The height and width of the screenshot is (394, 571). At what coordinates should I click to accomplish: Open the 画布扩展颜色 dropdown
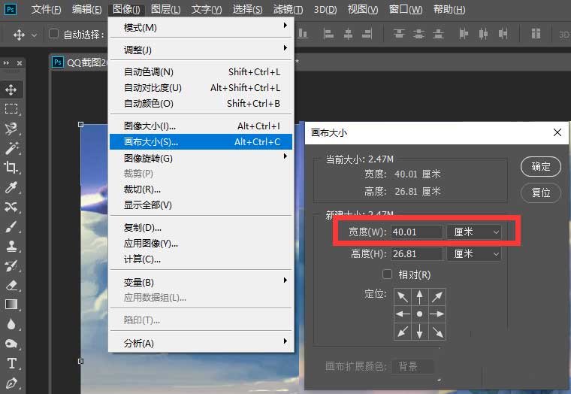412,366
